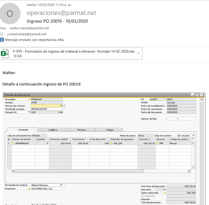
Task: Click the orange link arrow next to Proveedor
Action: (x=29, y=99)
